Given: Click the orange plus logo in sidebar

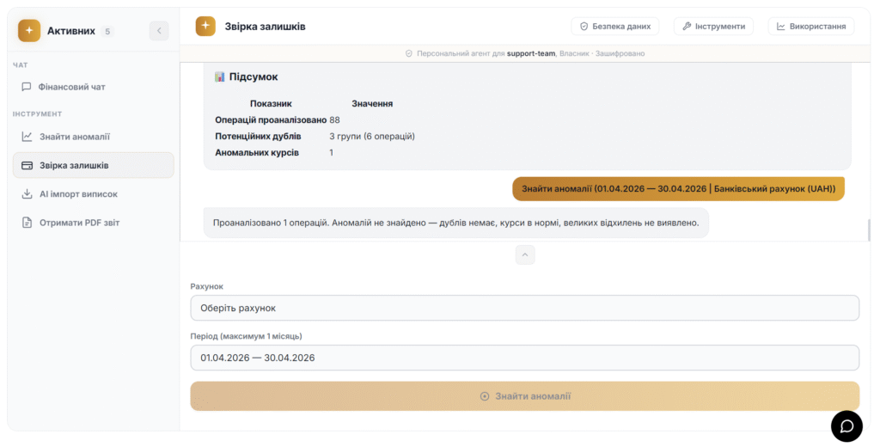Looking at the screenshot, I should coord(29,31).
